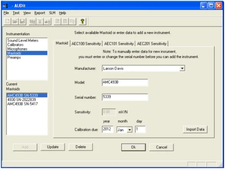Click the Save floppy disk icon

click(22, 22)
